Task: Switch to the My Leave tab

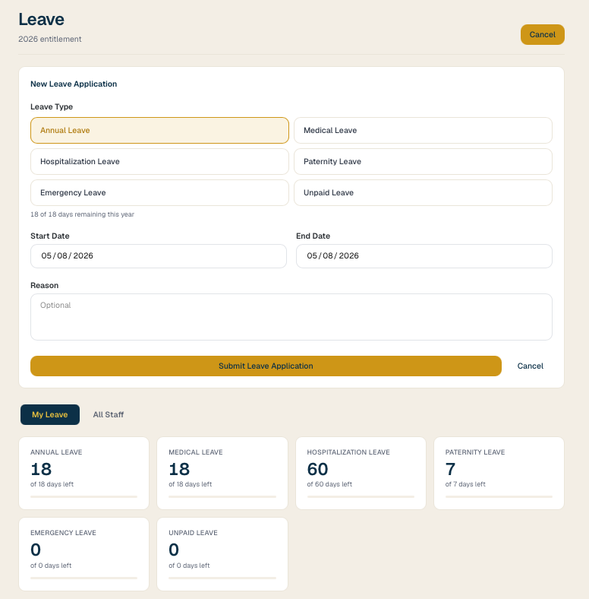Action: [x=50, y=414]
